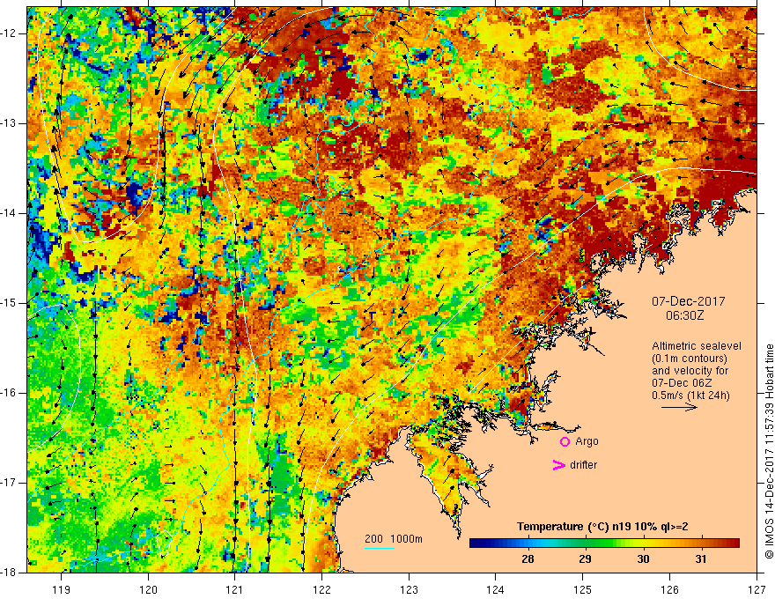Image resolution: width=775 pixels, height=599 pixels.
Task: Click colorbar tick label 30
Action: coord(643,559)
